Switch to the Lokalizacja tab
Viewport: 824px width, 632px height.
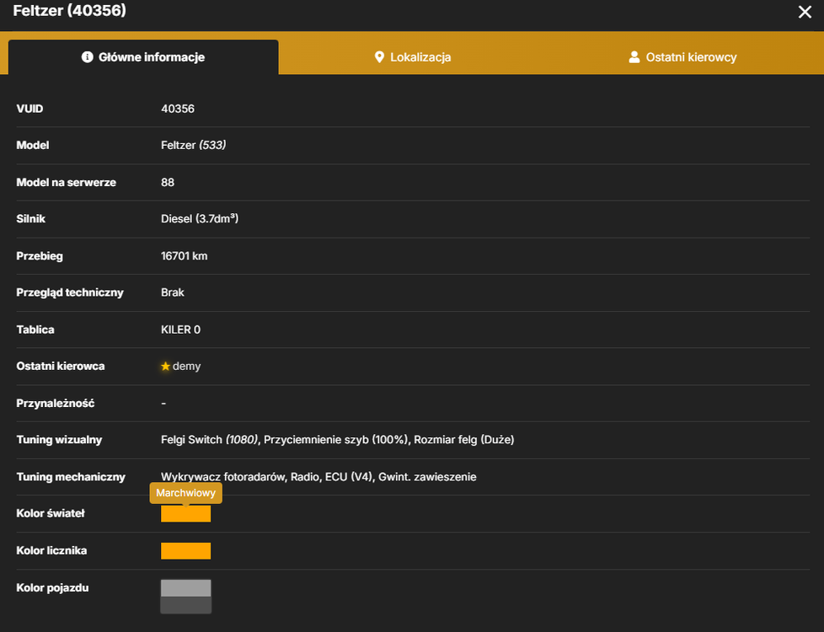pyautogui.click(x=413, y=56)
